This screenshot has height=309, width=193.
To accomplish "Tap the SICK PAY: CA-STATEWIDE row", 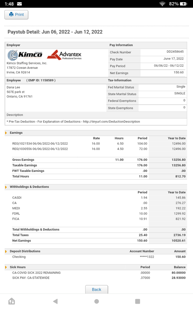I will (x=31, y=278).
